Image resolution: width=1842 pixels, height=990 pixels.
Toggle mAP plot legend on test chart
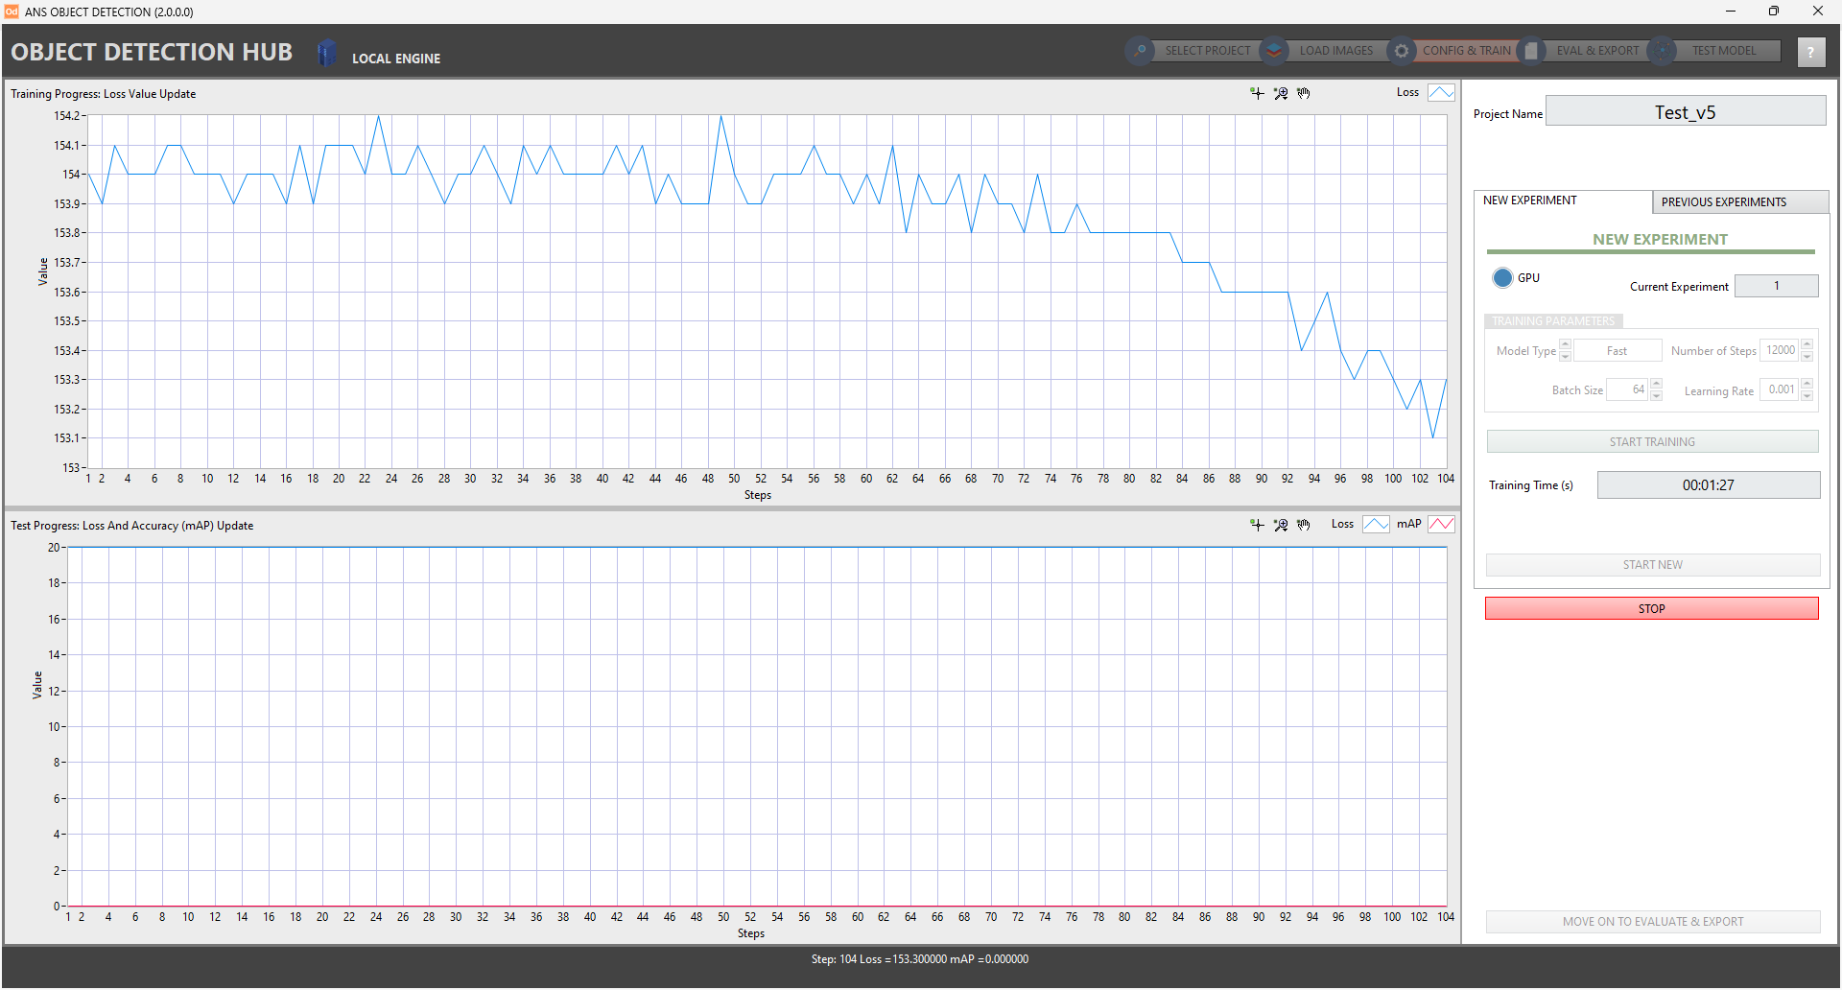[1441, 525]
